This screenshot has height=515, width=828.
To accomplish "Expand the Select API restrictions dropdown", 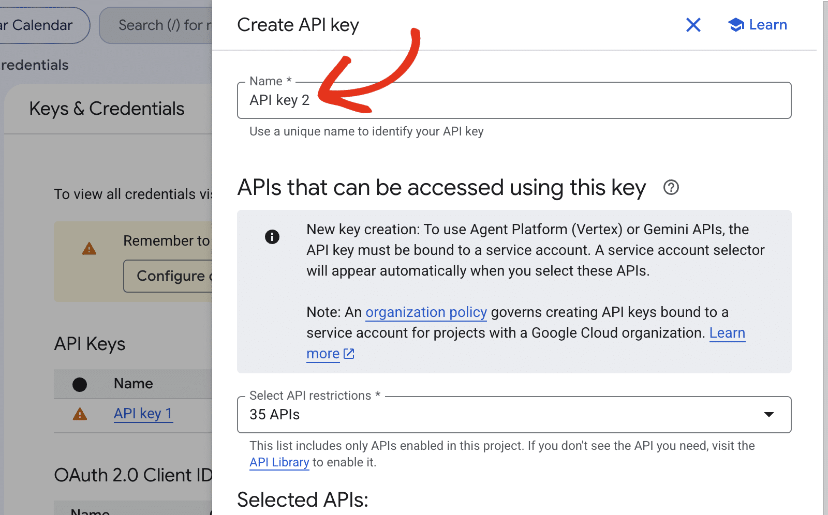I will tap(514, 415).
